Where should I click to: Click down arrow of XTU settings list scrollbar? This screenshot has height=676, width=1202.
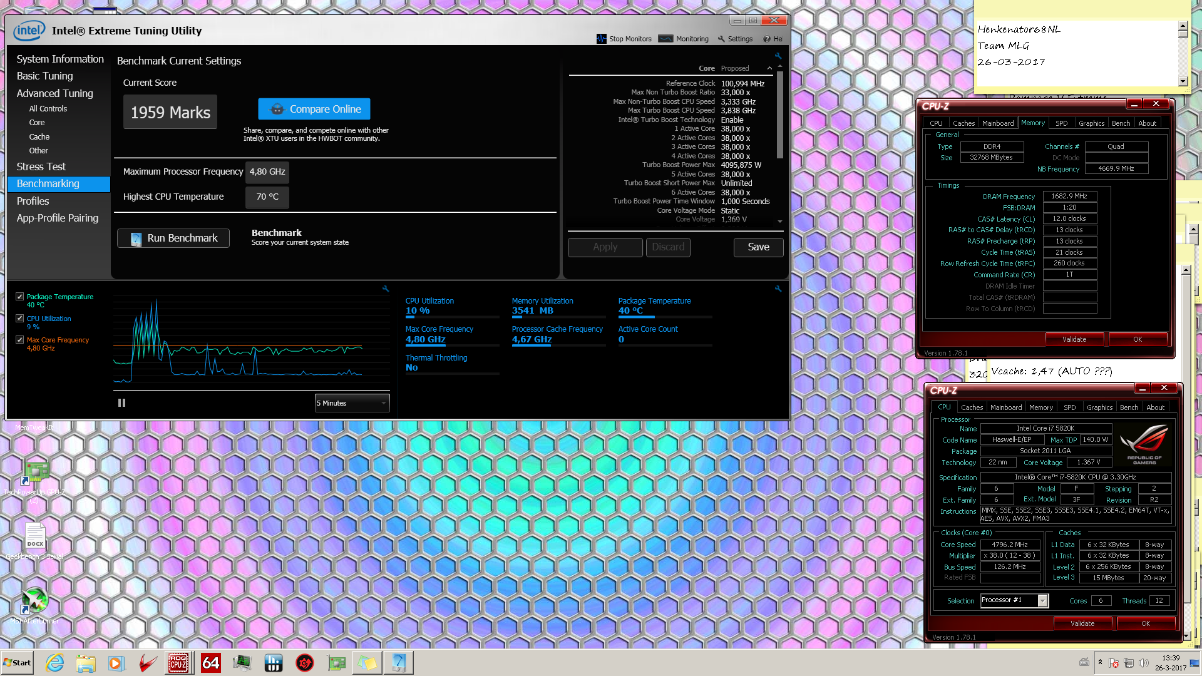[x=780, y=221]
